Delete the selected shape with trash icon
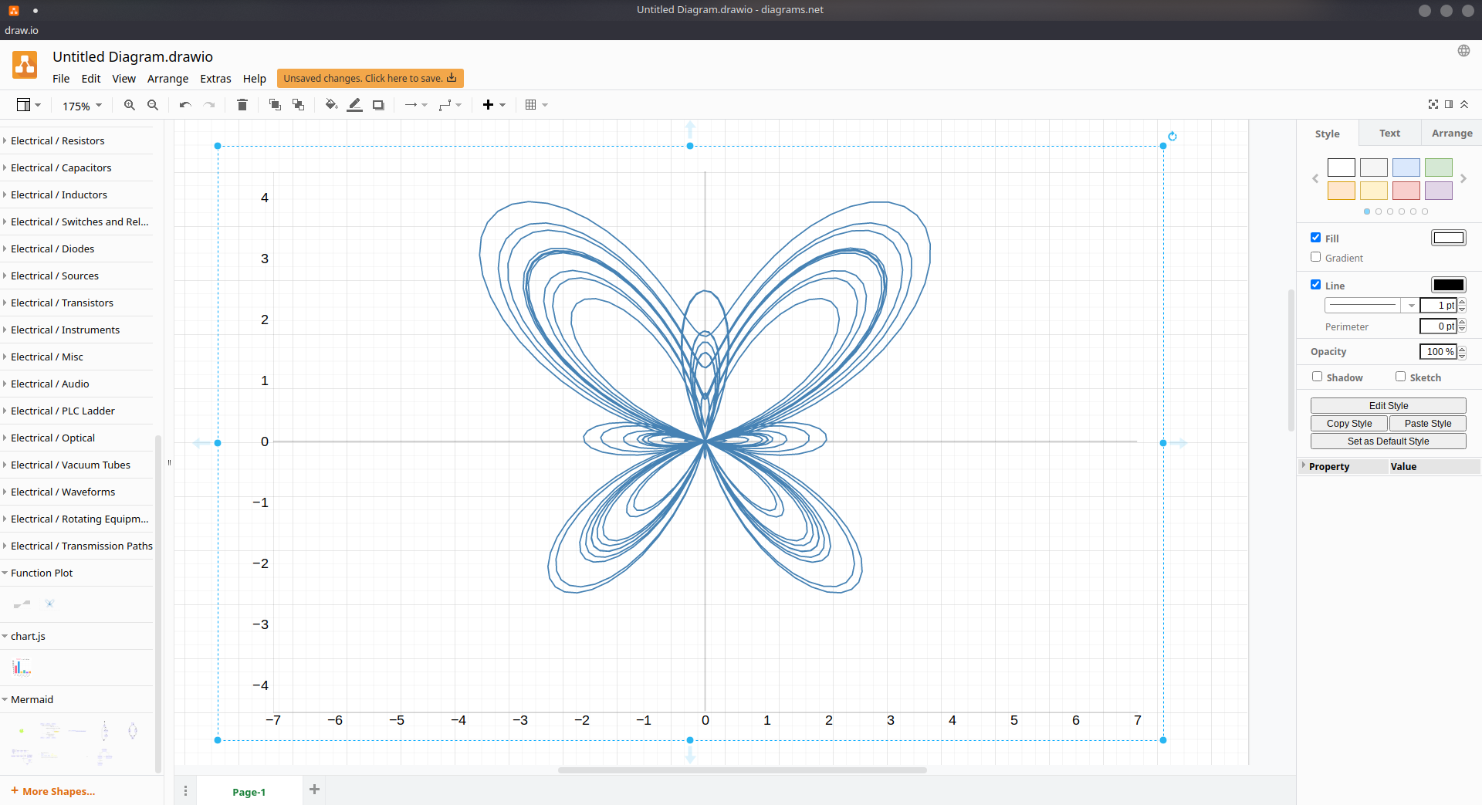This screenshot has width=1482, height=805. [x=242, y=105]
